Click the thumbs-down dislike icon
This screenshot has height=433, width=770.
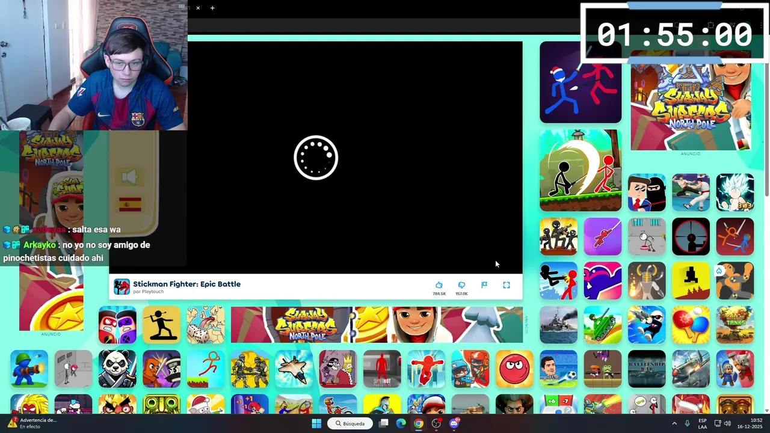(x=461, y=285)
